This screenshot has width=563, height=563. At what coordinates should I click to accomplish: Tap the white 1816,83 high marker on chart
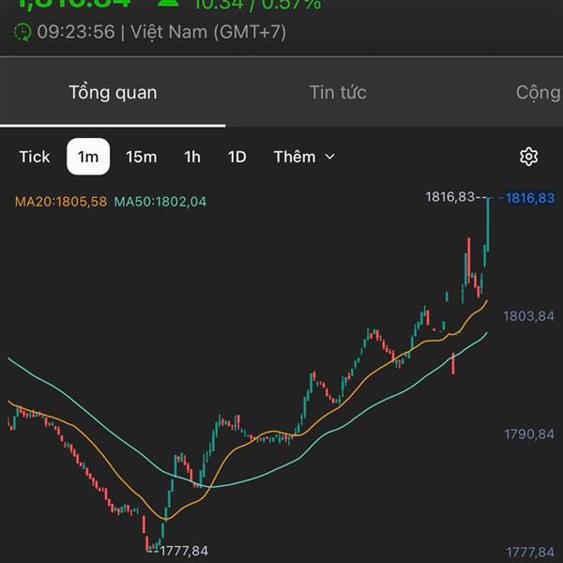pyautogui.click(x=450, y=197)
